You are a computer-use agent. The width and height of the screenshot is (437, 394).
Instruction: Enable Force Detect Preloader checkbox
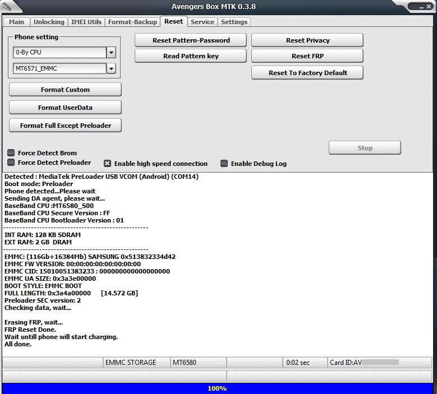pos(11,163)
